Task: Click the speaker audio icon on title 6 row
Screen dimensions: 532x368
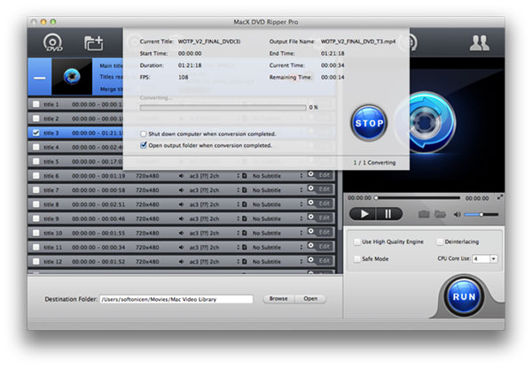Action: (x=182, y=176)
